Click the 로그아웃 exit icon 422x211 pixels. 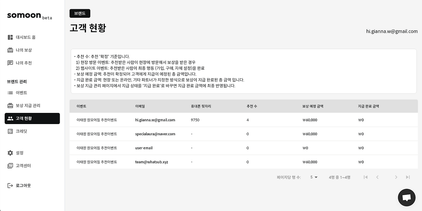tap(11, 185)
